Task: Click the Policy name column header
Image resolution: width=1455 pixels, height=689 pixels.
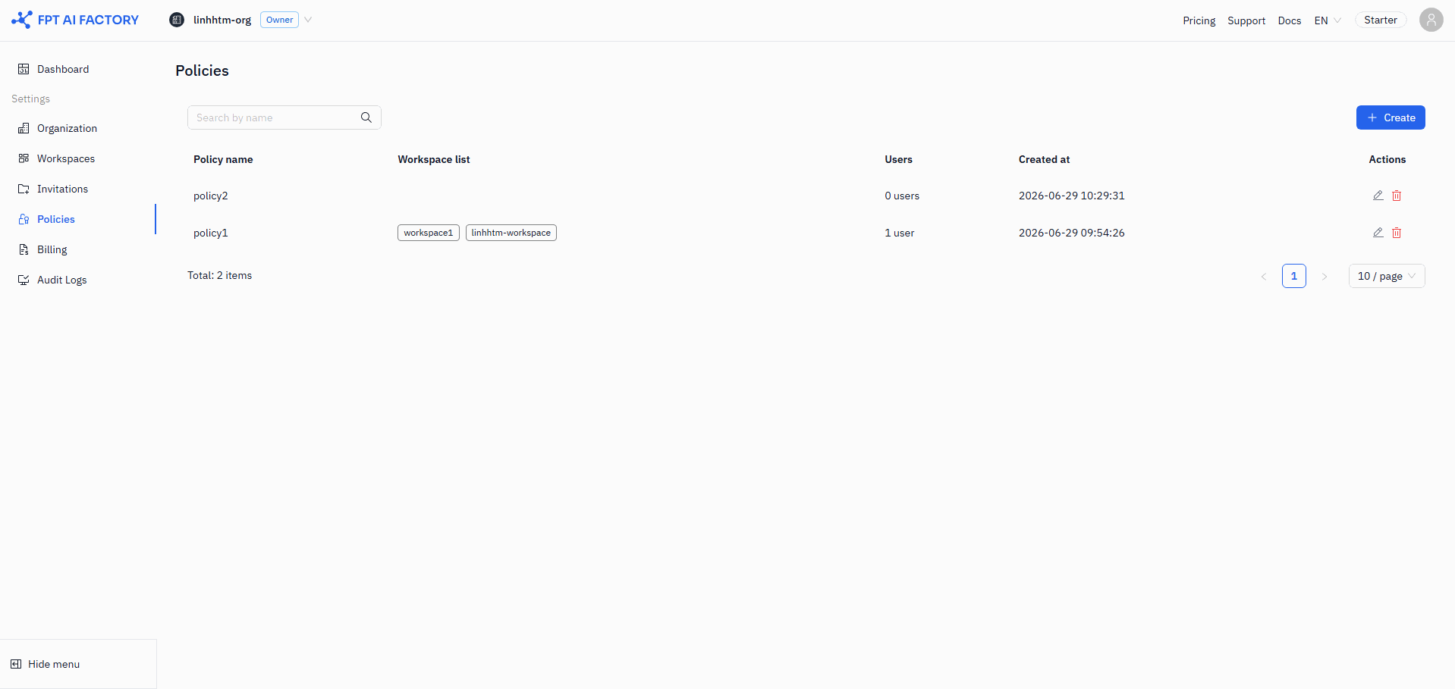Action: (223, 159)
